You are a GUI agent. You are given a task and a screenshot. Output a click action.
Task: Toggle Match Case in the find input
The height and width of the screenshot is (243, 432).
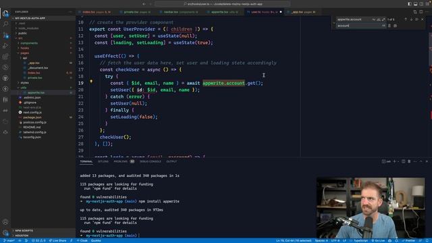pyautogui.click(x=373, y=20)
